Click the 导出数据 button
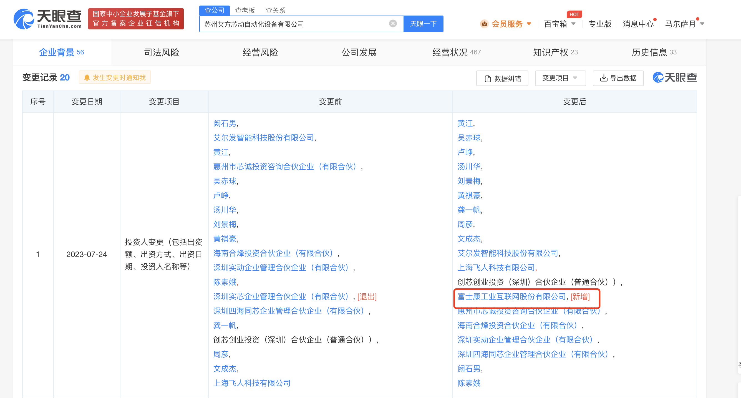This screenshot has height=398, width=741. click(x=618, y=78)
